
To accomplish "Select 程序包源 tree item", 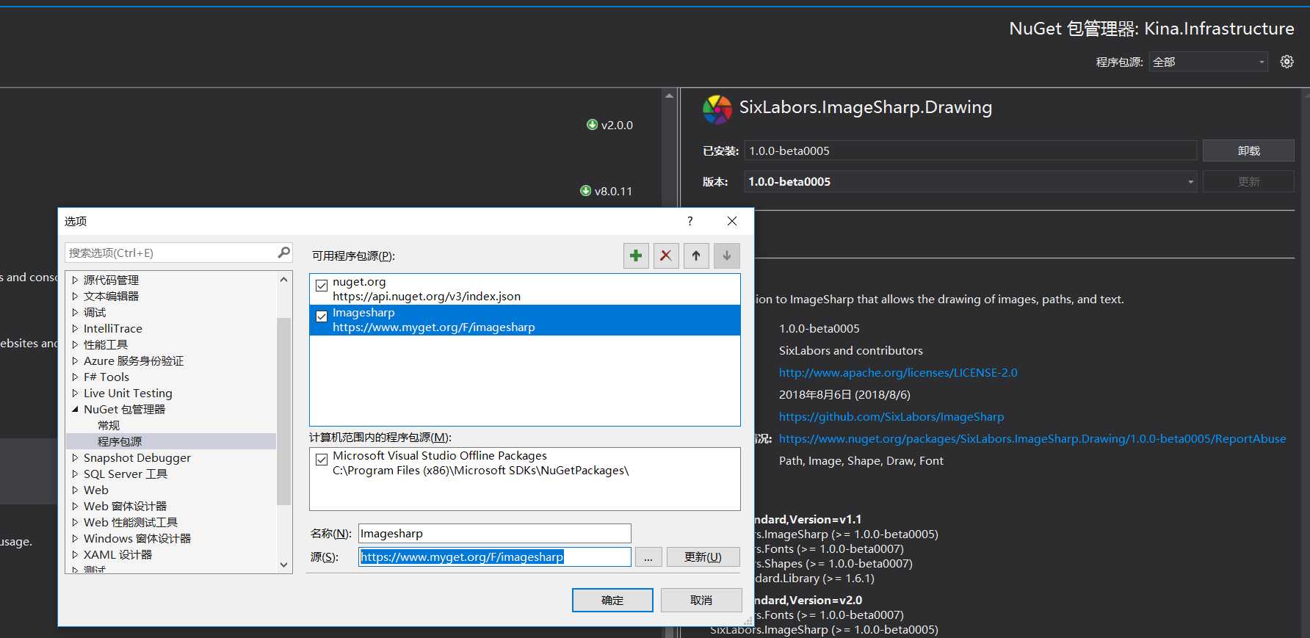I will (x=120, y=441).
